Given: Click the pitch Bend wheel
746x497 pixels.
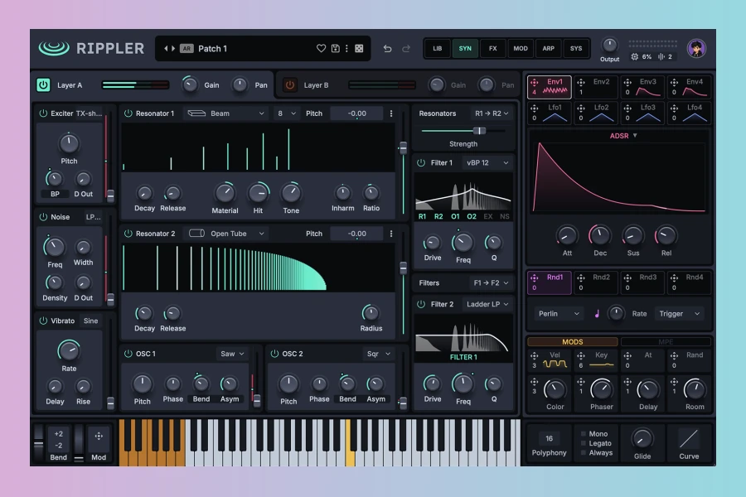Looking at the screenshot, I should (x=38, y=443).
